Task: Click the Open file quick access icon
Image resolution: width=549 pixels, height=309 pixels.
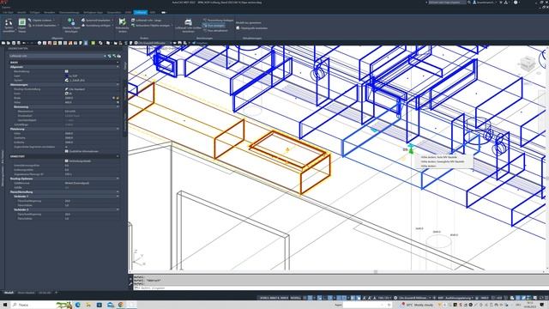Action: (x=9, y=43)
